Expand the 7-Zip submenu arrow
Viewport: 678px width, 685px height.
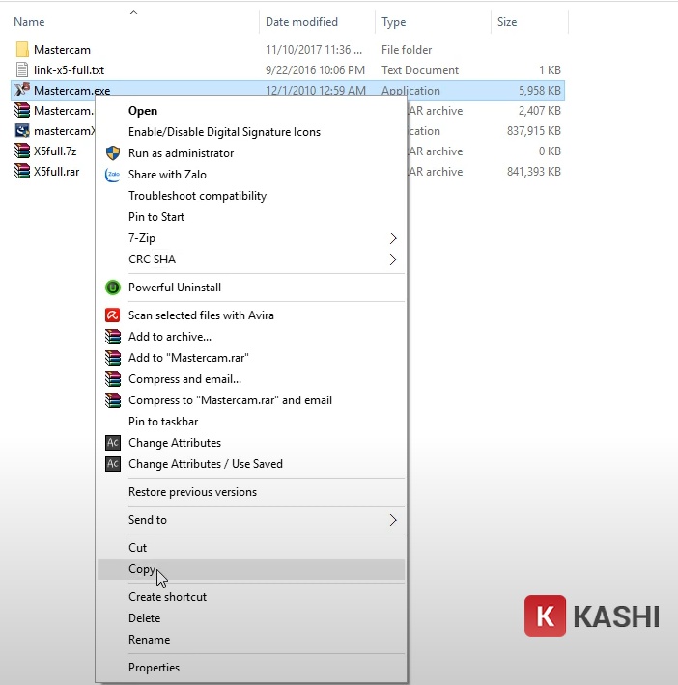(x=393, y=238)
